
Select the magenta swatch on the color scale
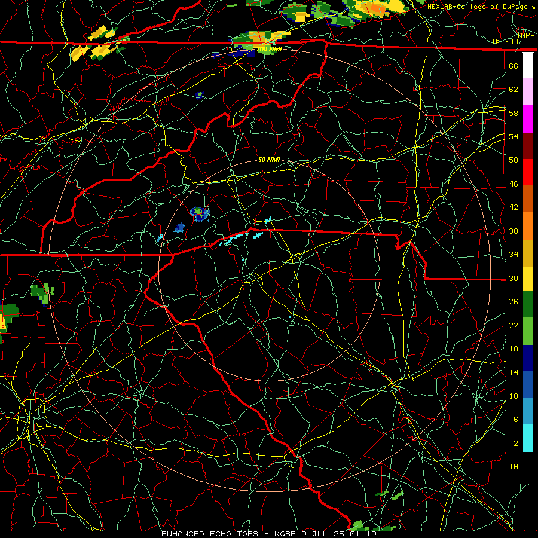(x=528, y=119)
